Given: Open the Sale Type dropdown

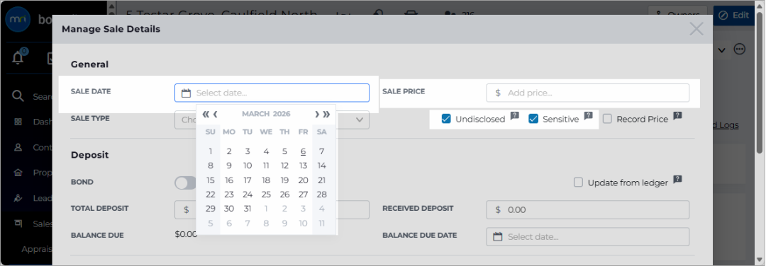Looking at the screenshot, I should click(272, 120).
